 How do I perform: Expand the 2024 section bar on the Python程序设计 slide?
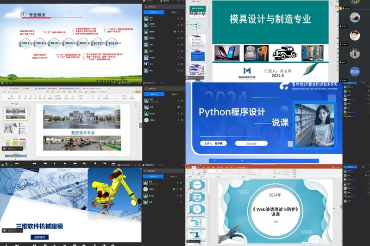[x=263, y=161]
